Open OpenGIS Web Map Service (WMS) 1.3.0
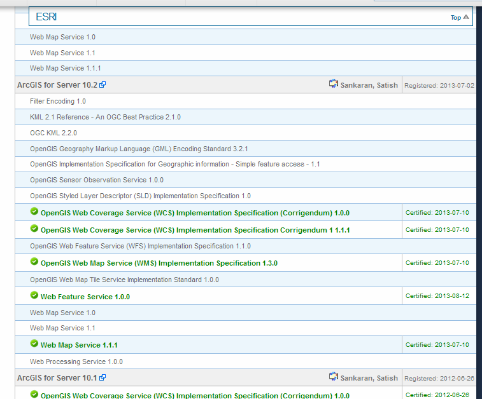This screenshot has height=399, width=482. click(159, 263)
